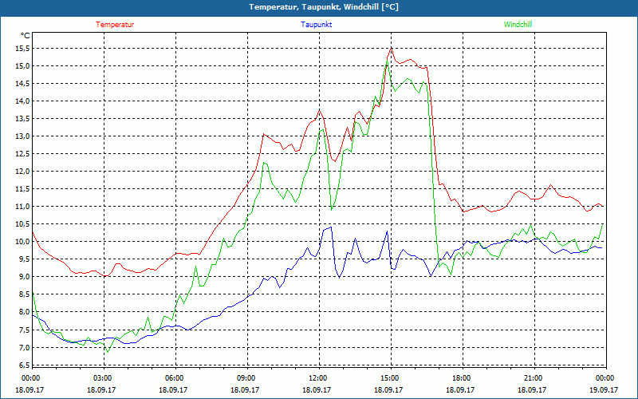Click the °C unit label on the axis
This screenshot has height=399, width=638.
26,36
